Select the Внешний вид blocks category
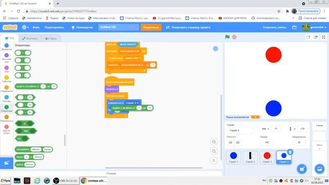329x185 pixels. (7, 58)
